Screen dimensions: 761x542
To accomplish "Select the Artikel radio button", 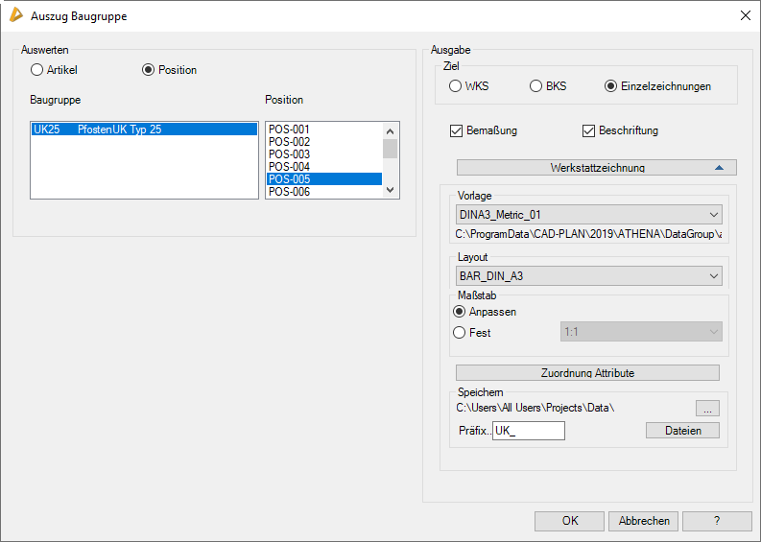I will click(x=37, y=70).
